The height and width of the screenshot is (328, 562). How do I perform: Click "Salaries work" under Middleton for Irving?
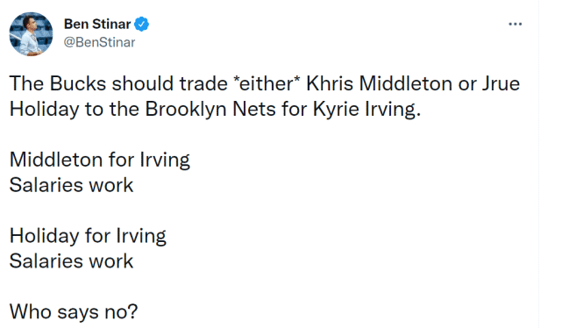point(71,185)
